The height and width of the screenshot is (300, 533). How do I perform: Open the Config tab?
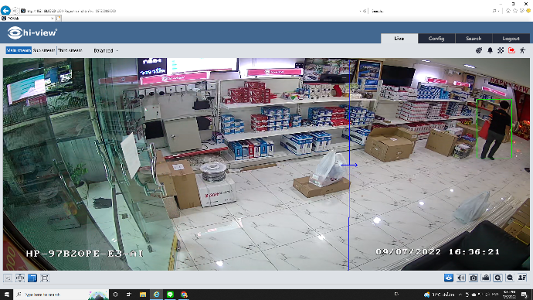coord(436,39)
